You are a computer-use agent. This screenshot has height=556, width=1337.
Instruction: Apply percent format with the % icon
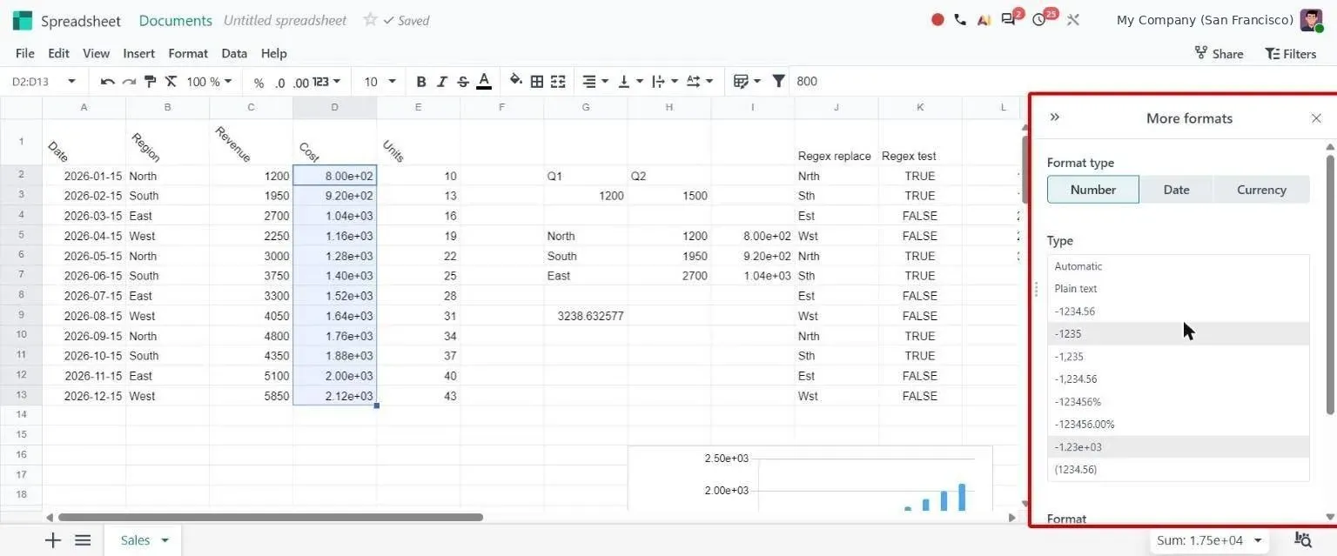point(259,83)
